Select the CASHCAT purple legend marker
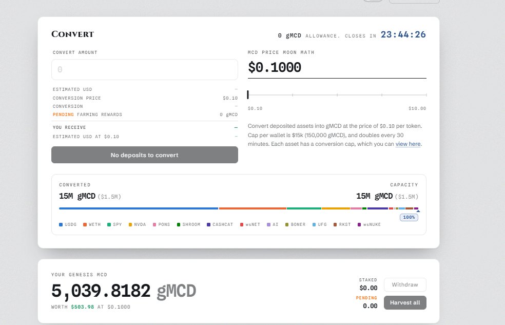The height and width of the screenshot is (325, 505). (x=209, y=224)
